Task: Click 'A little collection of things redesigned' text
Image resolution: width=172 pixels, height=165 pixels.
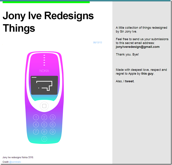Action: tap(141, 28)
